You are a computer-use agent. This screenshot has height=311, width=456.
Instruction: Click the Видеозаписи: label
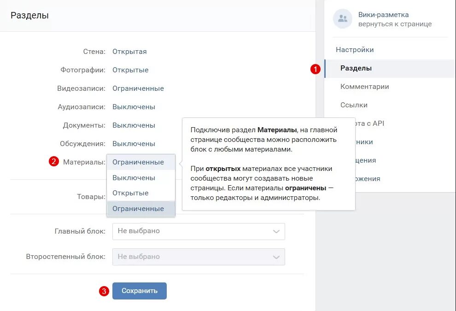tap(81, 88)
